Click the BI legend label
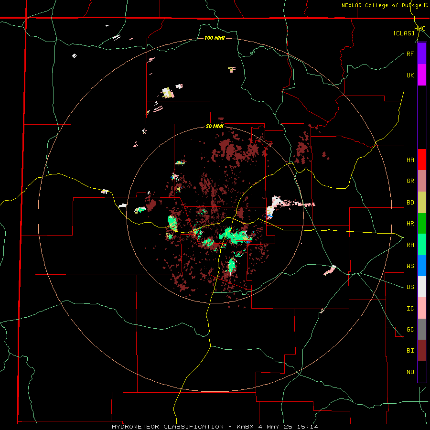 coord(410,351)
